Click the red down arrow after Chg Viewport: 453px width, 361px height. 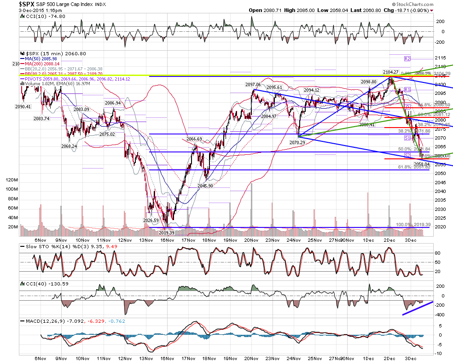click(432, 11)
